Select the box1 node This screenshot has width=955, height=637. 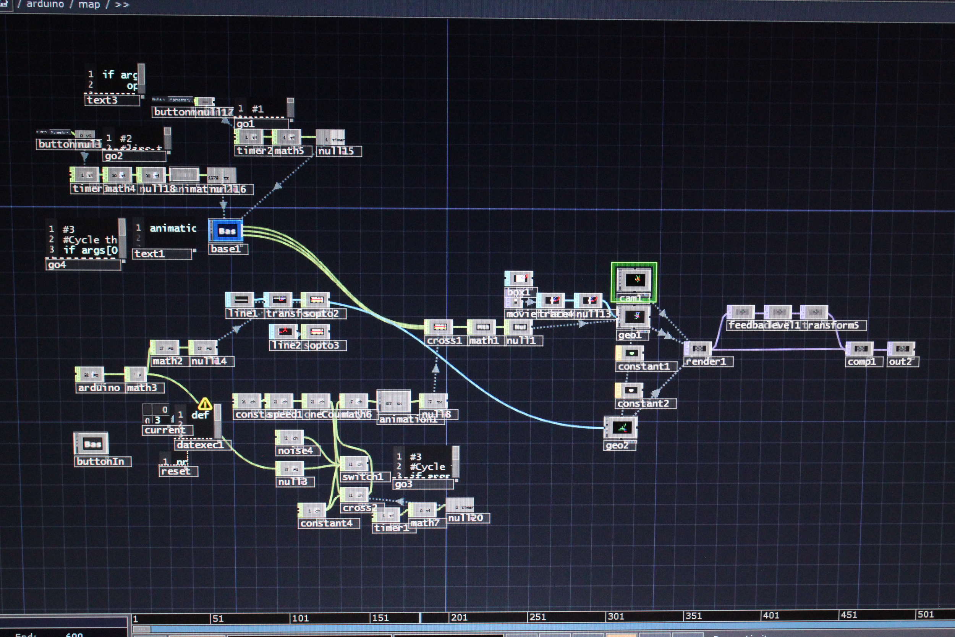coord(519,279)
